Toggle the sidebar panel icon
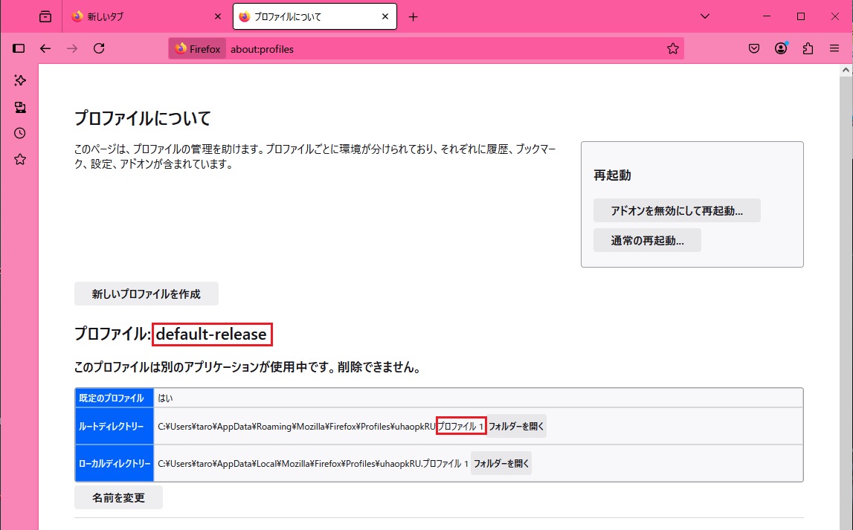 point(19,48)
